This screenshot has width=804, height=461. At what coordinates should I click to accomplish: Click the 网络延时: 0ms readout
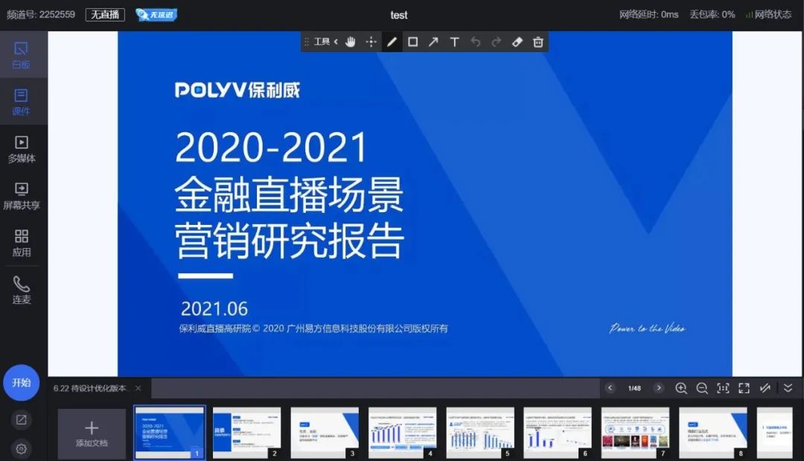(x=648, y=14)
